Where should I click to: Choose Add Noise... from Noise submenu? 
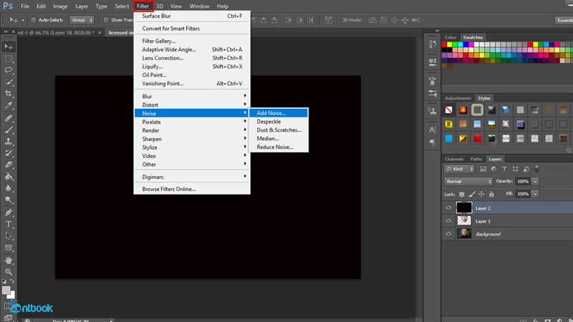[278, 113]
